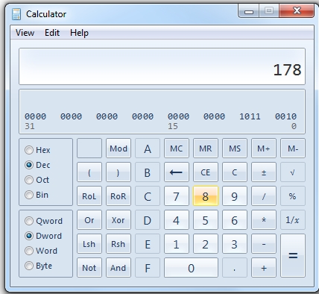Click the hex digit F button
Image resolution: width=319 pixels, height=294 pixels.
(x=148, y=268)
